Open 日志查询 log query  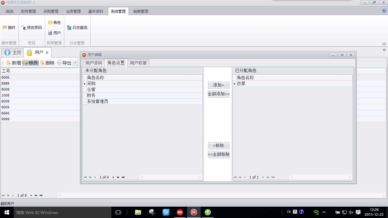click(77, 28)
